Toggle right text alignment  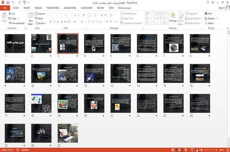96,22
